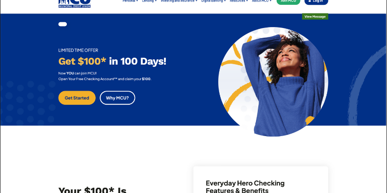387x193 pixels.
Task: Click the View Message tab
Action: pyautogui.click(x=315, y=16)
